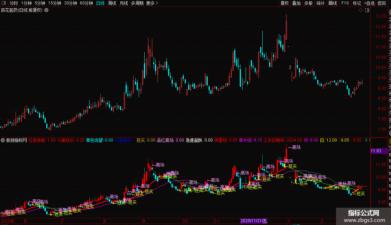Switch to 周线 weekly chart
Screen dimensions: 391x225
112,3
